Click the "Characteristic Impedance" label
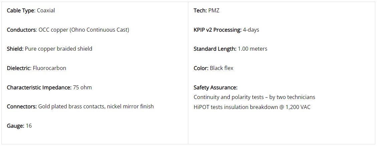The image size is (377, 146). 39,87
